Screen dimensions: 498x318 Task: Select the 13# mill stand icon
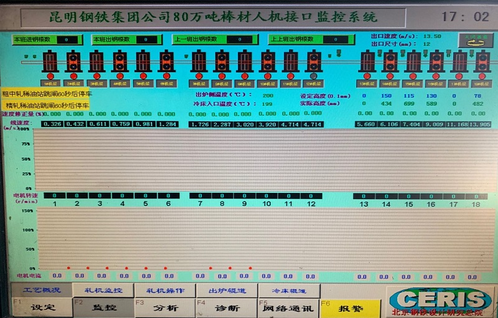367,61
